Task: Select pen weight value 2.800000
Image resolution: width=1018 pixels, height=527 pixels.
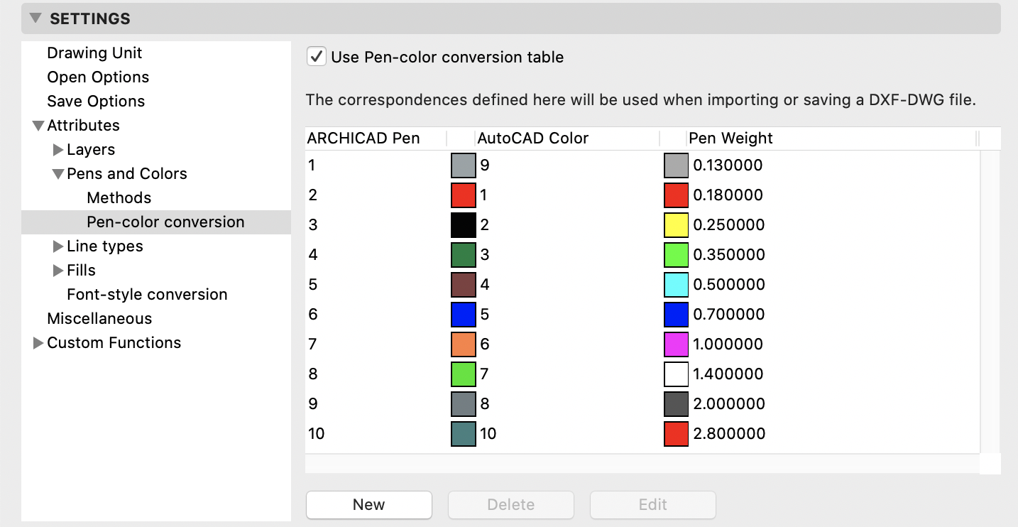Action: click(729, 434)
